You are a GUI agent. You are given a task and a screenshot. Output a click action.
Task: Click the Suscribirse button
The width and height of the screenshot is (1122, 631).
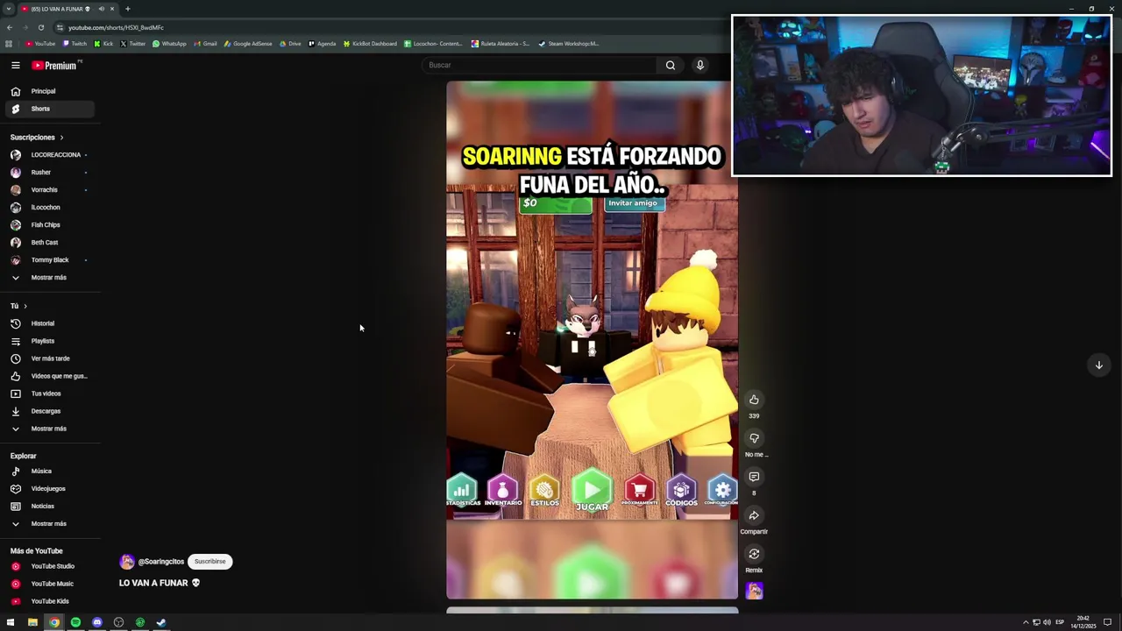pos(209,562)
